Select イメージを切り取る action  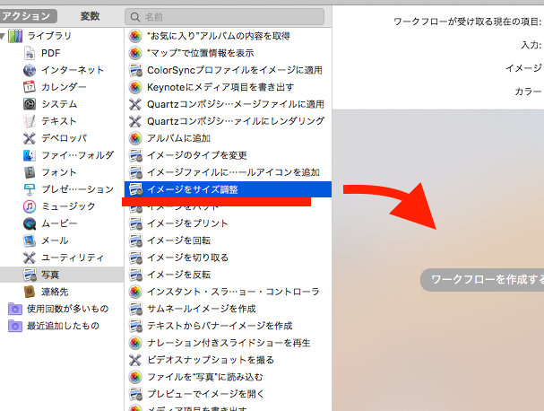[228, 258]
